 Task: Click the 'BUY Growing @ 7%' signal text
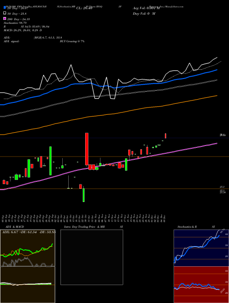point(72,41)
